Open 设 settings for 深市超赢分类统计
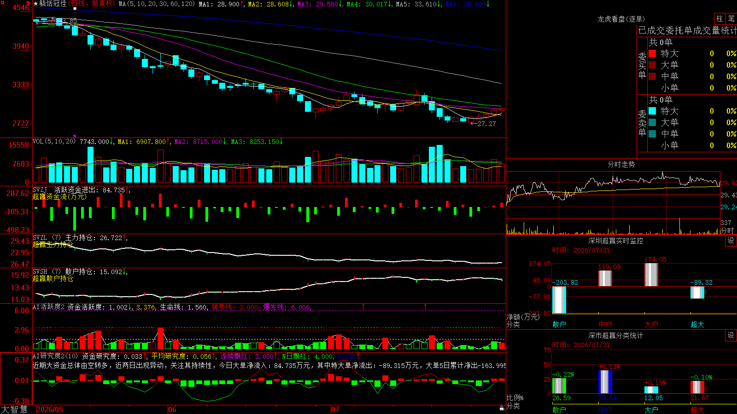 (x=731, y=335)
